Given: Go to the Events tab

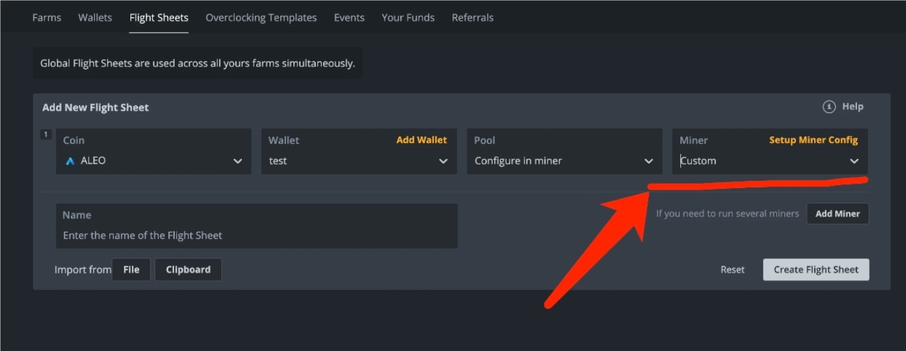Looking at the screenshot, I should coord(349,18).
